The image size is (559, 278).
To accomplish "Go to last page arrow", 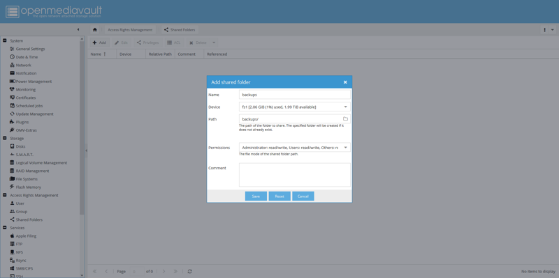I will tap(175, 271).
